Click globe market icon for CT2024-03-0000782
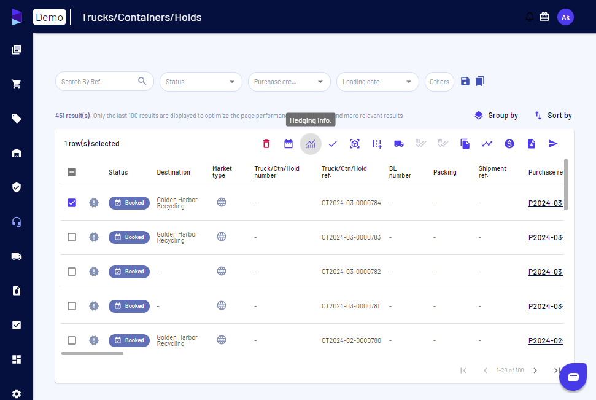Viewport: 596px width, 400px height. click(x=222, y=271)
